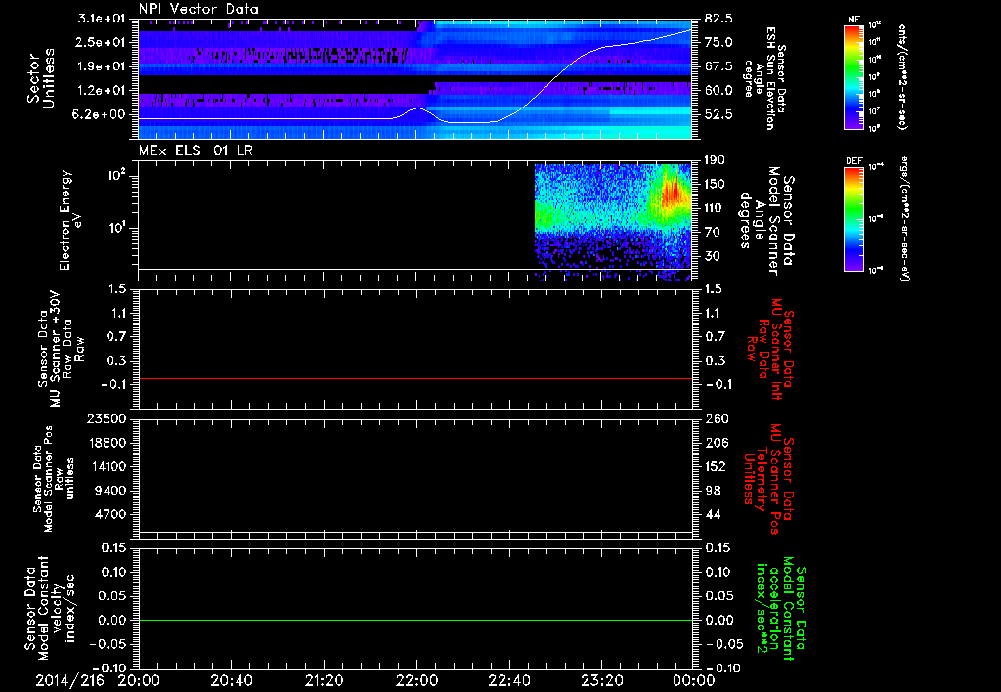Select the 'NPI Vector Data' panel title
Viewport: 1001px width, 692px height.
coord(198,9)
